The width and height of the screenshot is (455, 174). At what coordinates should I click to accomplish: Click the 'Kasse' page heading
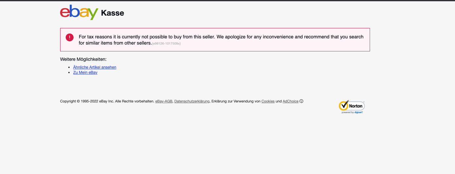[x=112, y=13]
